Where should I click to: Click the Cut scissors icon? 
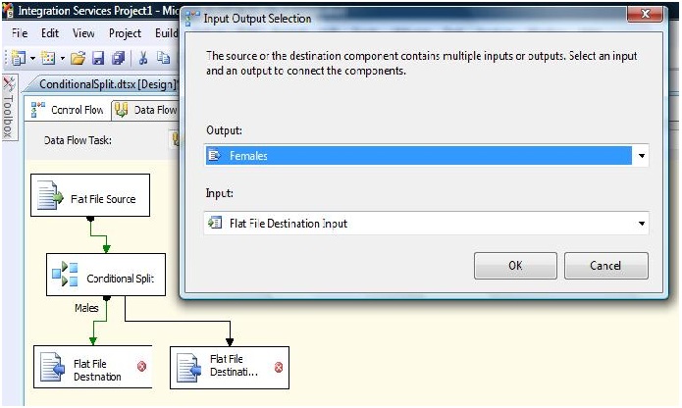point(143,58)
